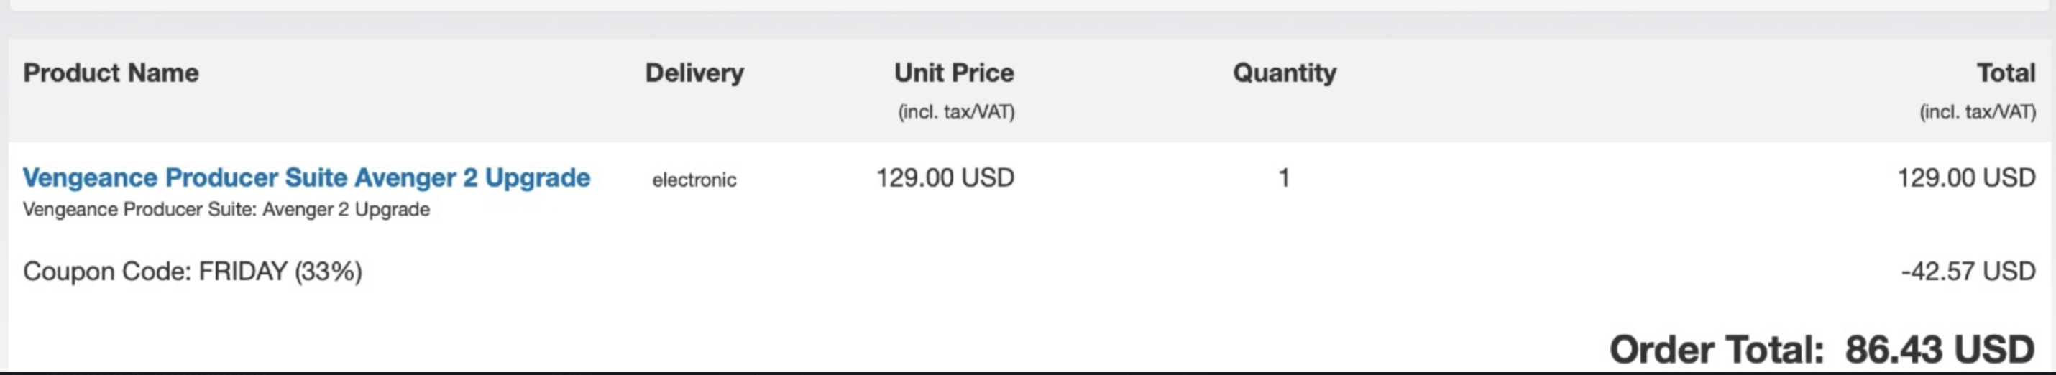Click the Delivery column header
Screen dimensions: 2056x375
pos(694,73)
